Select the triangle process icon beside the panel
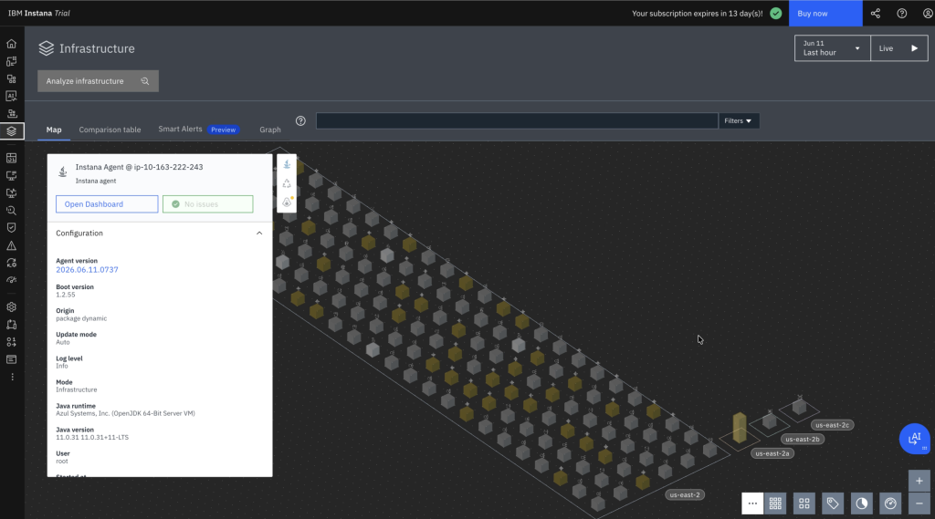The height and width of the screenshot is (519, 935). (287, 183)
